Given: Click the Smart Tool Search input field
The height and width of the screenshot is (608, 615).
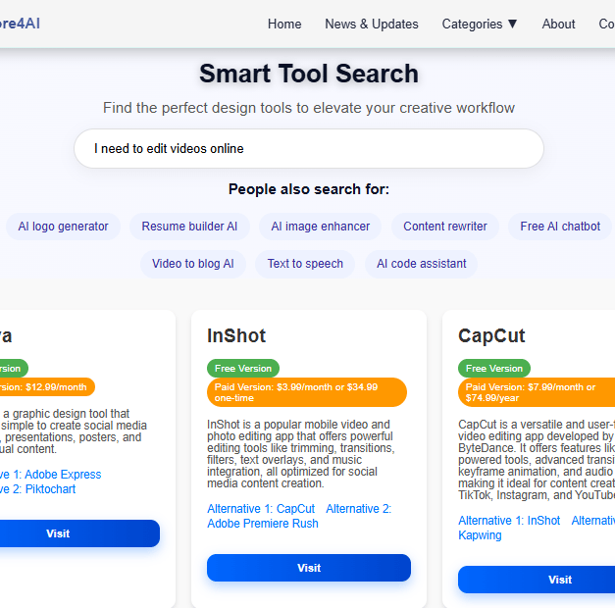Looking at the screenshot, I should point(308,149).
